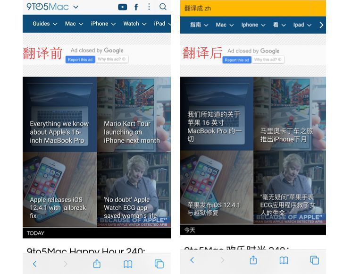
Task: Open 苹果发布iOS 12.4.1 article tile
Action: point(217,187)
